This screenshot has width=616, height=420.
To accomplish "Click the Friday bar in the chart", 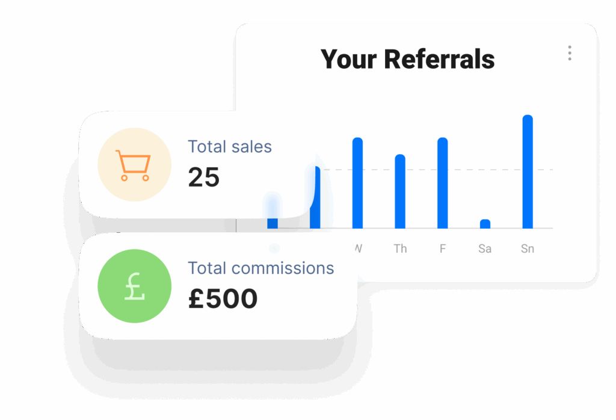I will (x=443, y=183).
